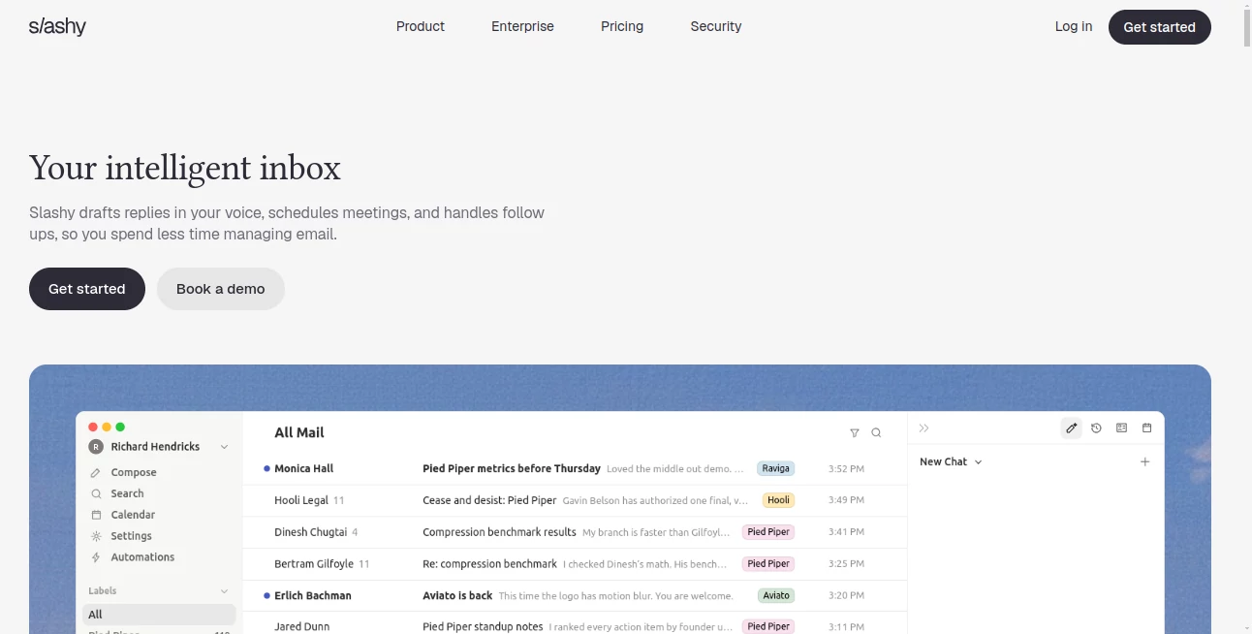
Task: Click the sidebar Calendar icon
Action: 96,516
